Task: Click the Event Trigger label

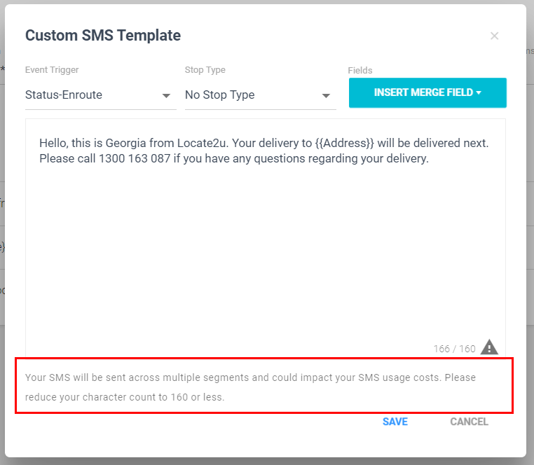Action: pos(52,70)
